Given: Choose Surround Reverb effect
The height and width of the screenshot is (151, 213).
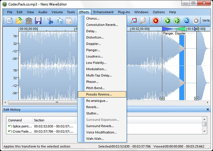Looking at the screenshot, I should pyautogui.click(x=102, y=126).
